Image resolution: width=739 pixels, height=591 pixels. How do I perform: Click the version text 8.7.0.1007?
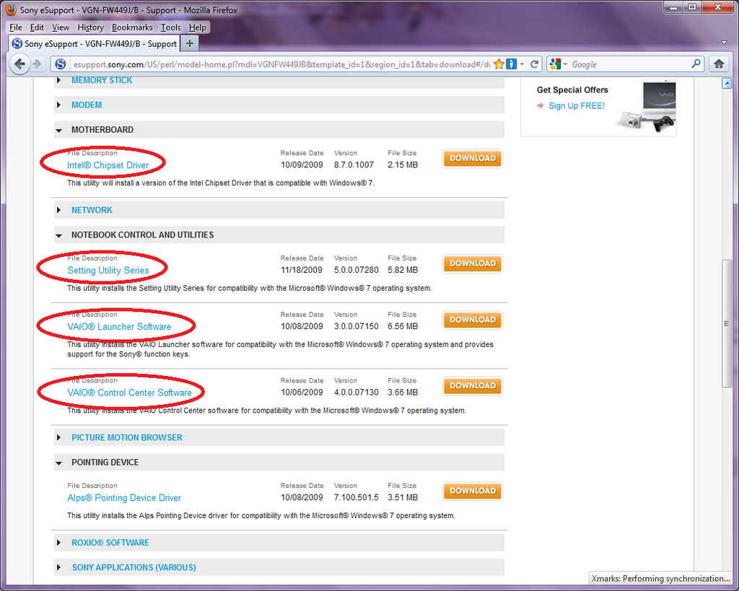pos(354,165)
